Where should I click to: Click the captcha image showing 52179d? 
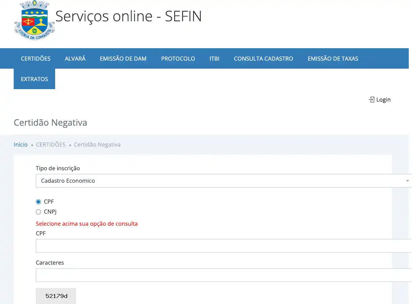pyautogui.click(x=56, y=296)
